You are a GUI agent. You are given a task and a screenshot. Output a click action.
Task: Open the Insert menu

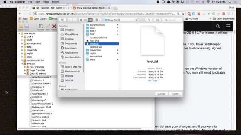55,2
